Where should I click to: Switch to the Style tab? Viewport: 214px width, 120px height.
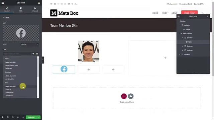[21, 9]
